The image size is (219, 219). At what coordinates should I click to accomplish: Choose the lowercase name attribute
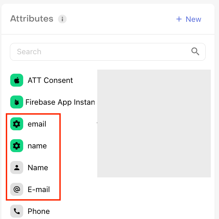coord(37,146)
